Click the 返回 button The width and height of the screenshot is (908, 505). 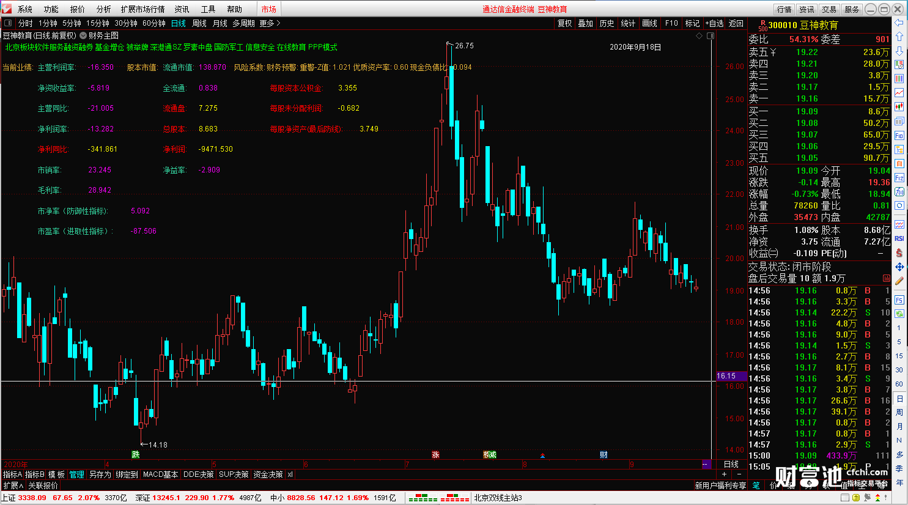736,23
